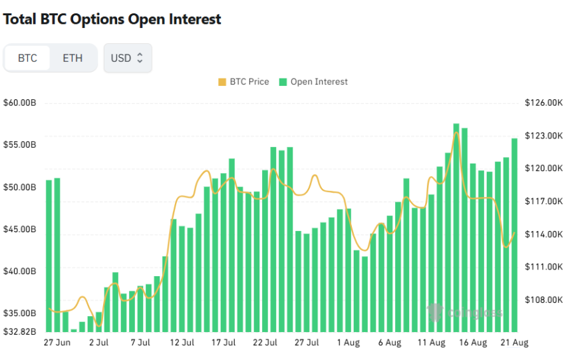Click the $114.00K right axis label
Viewport: 572px width, 348px height.
tap(544, 234)
